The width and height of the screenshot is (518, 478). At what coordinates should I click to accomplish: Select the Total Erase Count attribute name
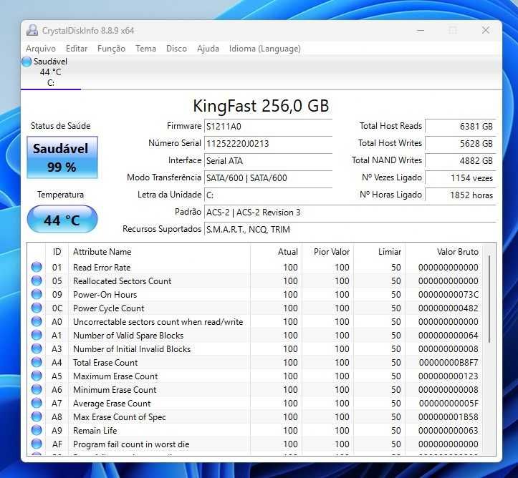(x=105, y=363)
